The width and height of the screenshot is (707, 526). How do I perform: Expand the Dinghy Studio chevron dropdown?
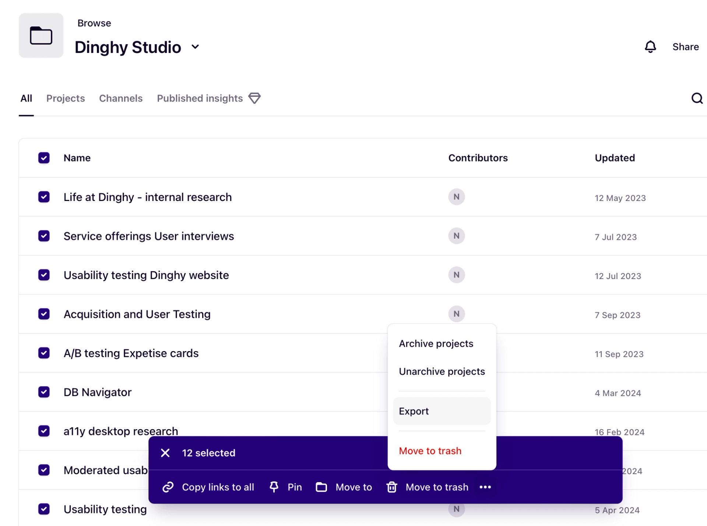pyautogui.click(x=195, y=47)
